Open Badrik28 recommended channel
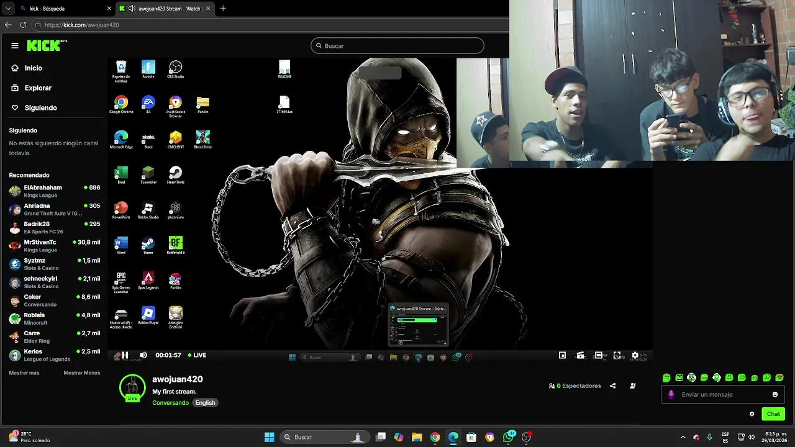The image size is (795, 447). (x=55, y=227)
